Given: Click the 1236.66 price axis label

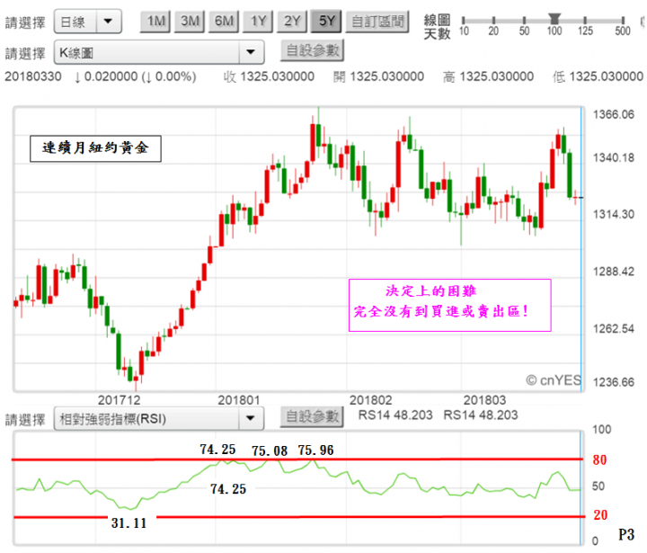Looking at the screenshot, I should [613, 381].
